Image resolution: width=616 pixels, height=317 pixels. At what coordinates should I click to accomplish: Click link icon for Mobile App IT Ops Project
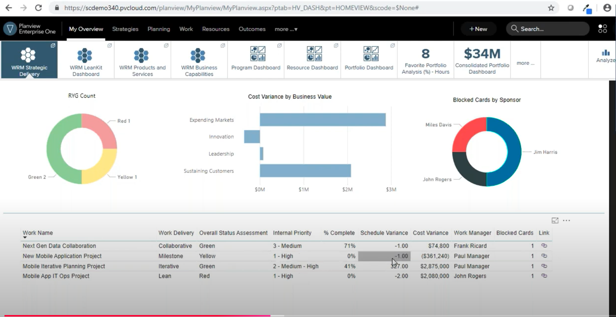coord(544,276)
